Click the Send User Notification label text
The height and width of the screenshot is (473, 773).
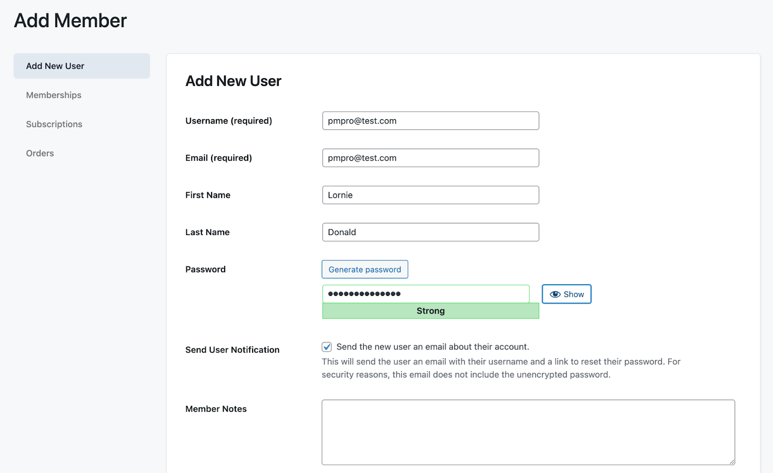coord(232,349)
